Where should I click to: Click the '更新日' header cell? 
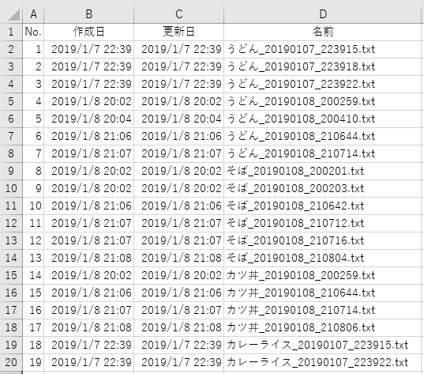(x=178, y=32)
